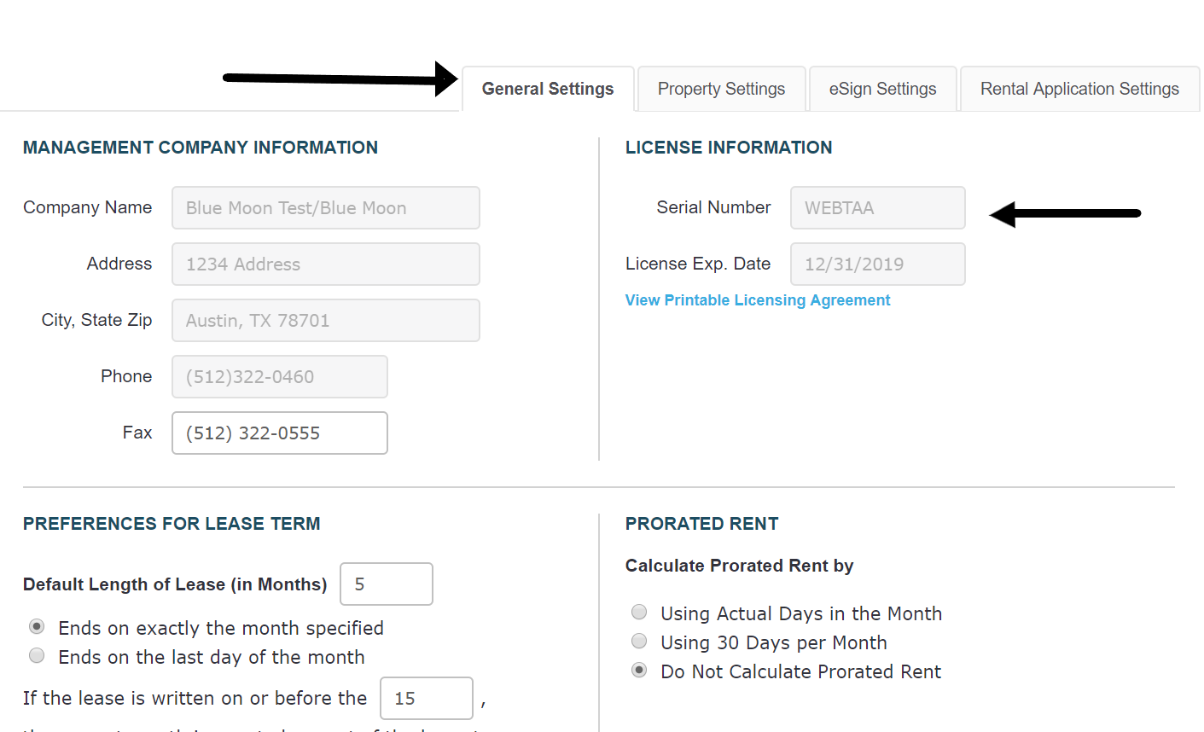Select Using Actual Days in the Month

point(639,612)
